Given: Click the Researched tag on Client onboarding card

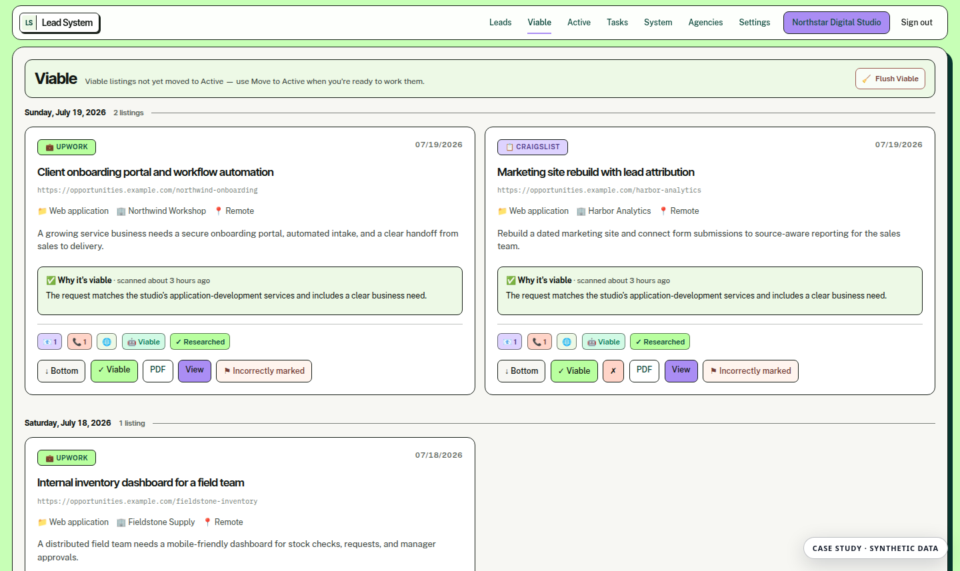Looking at the screenshot, I should tap(200, 342).
